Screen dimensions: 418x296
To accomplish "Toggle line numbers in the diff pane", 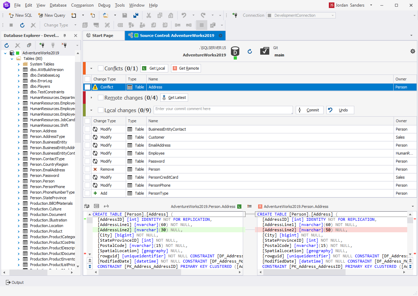I will tap(96, 206).
